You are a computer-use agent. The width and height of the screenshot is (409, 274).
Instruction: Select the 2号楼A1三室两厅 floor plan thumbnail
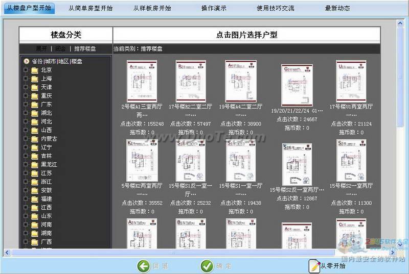coord(142,82)
